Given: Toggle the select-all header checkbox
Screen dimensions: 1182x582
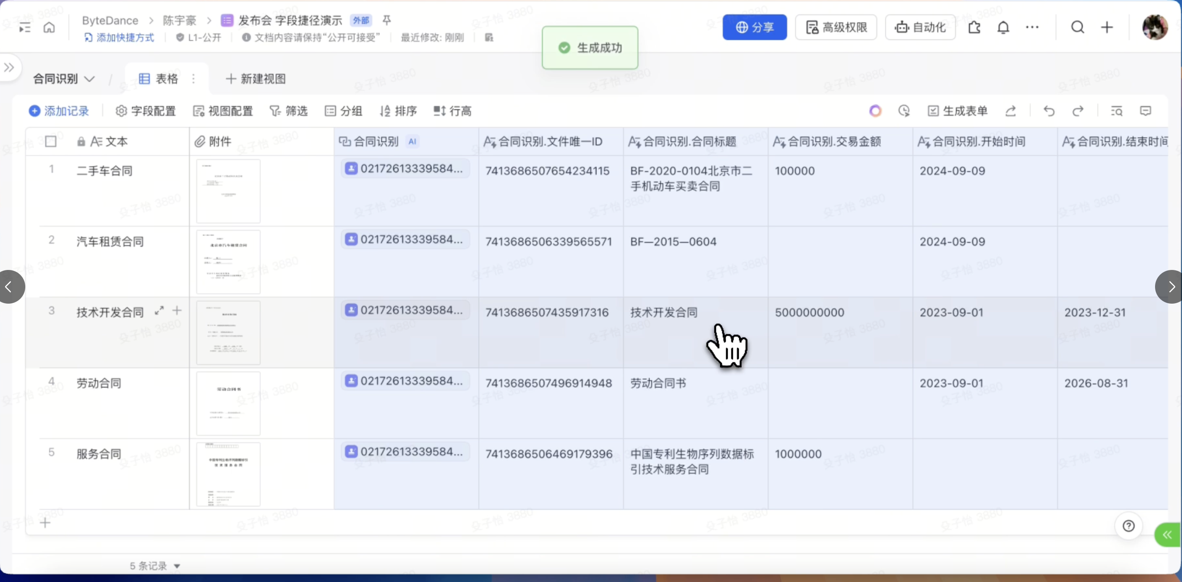Looking at the screenshot, I should click(51, 141).
